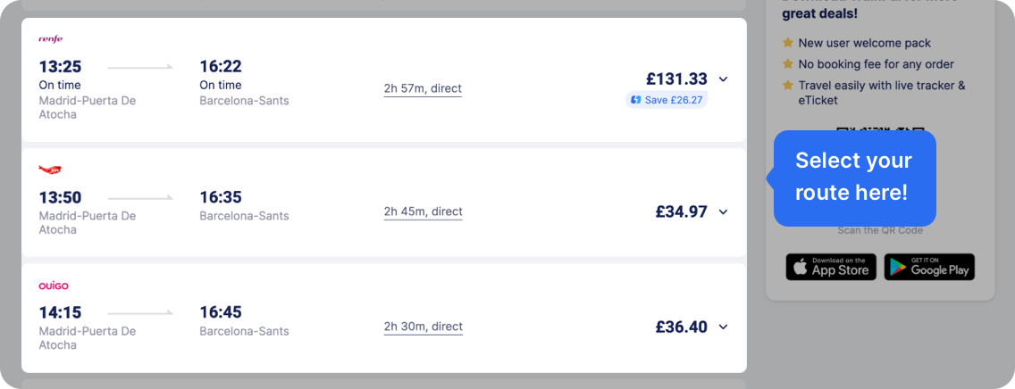Expand the £34.97 fare chevron
The width and height of the screenshot is (1015, 389).
click(723, 212)
